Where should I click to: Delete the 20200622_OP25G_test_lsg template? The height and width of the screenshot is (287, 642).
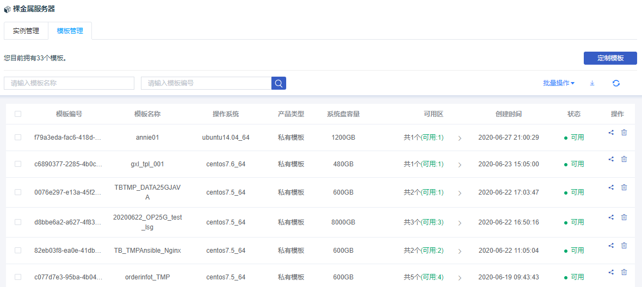pyautogui.click(x=624, y=217)
